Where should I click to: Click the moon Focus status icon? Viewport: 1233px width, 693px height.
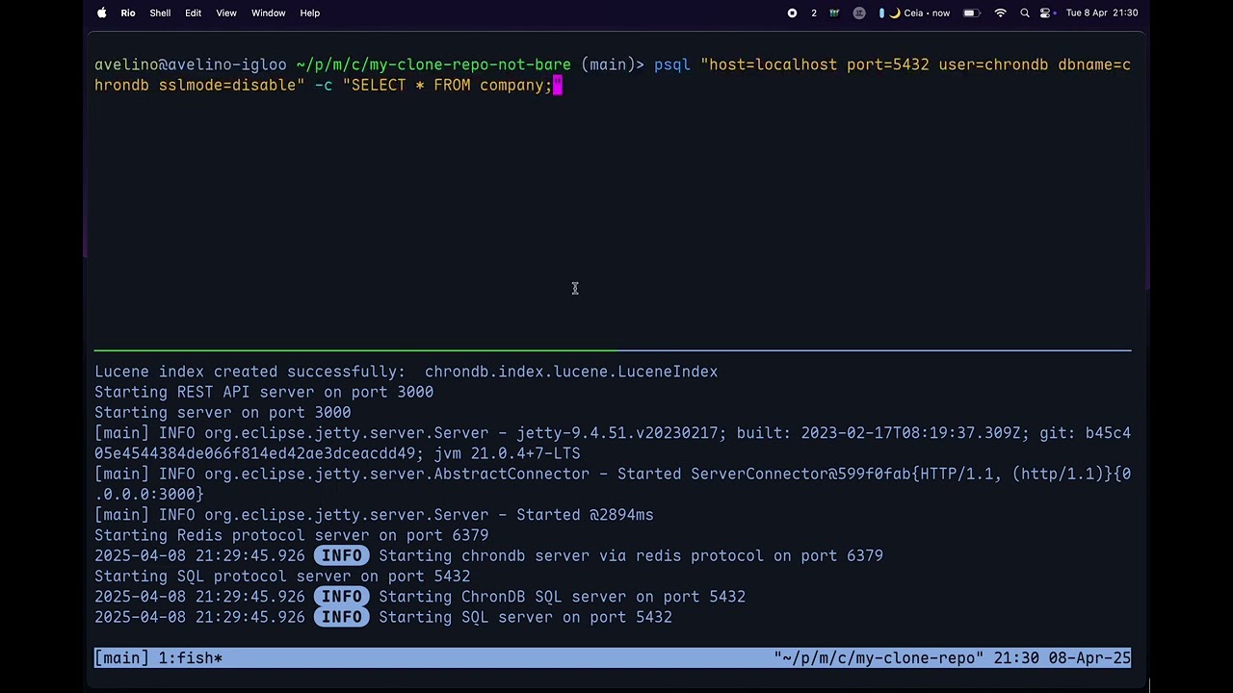pos(895,13)
